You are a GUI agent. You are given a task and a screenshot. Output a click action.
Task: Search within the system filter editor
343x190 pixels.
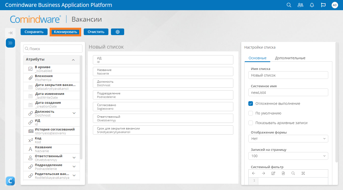coord(293,173)
